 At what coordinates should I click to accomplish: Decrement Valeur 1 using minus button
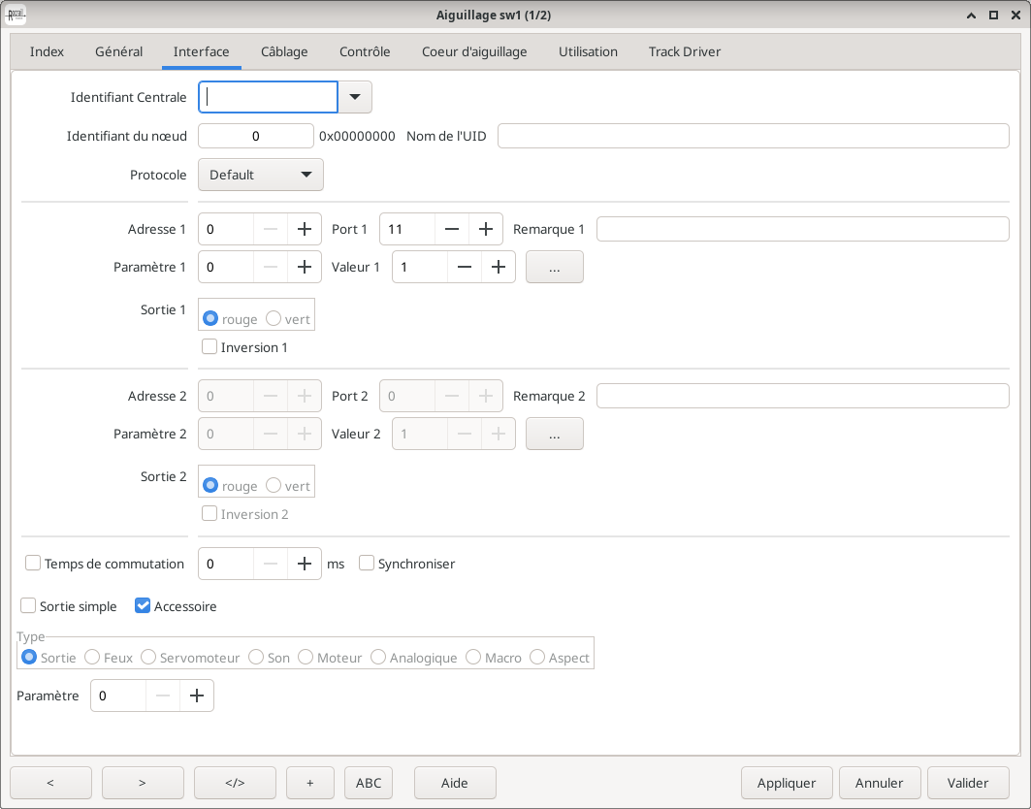pos(465,267)
